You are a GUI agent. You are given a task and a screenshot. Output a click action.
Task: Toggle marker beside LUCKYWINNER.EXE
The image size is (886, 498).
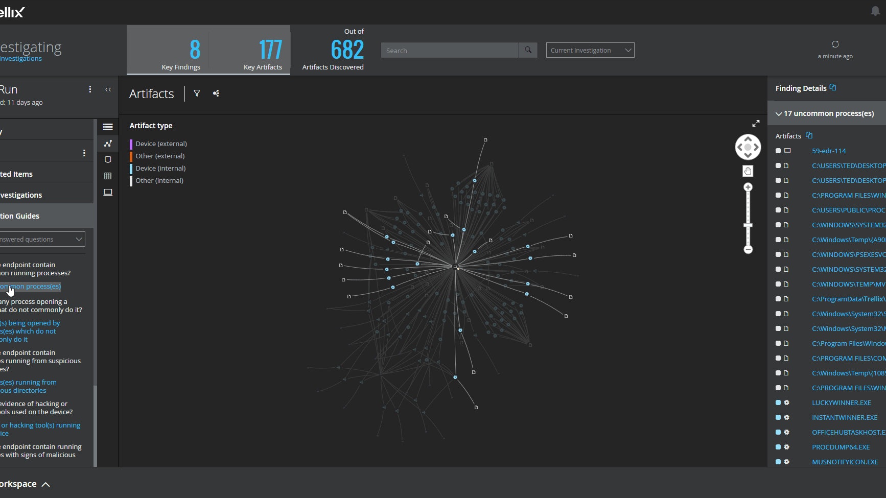tap(778, 403)
